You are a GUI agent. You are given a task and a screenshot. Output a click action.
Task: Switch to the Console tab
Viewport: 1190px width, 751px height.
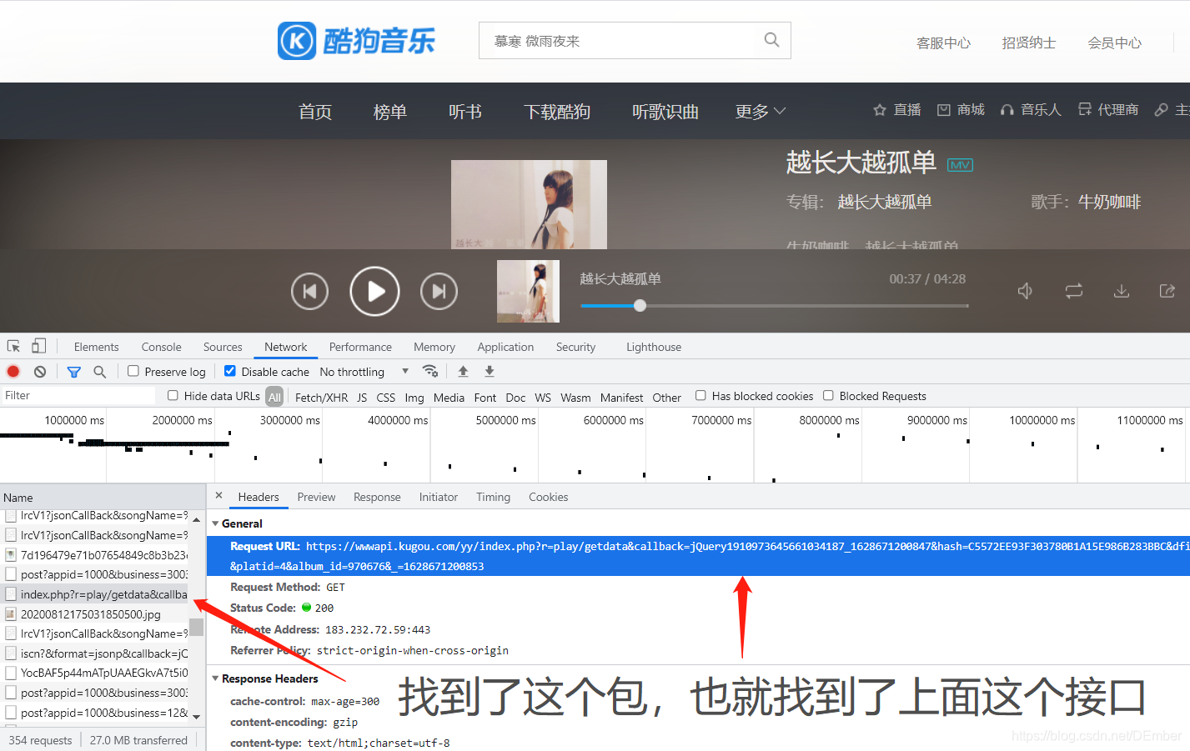click(x=161, y=347)
